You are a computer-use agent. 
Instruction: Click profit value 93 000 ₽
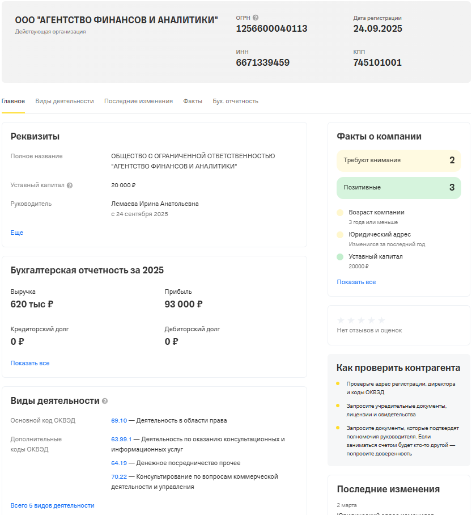pyautogui.click(x=184, y=304)
